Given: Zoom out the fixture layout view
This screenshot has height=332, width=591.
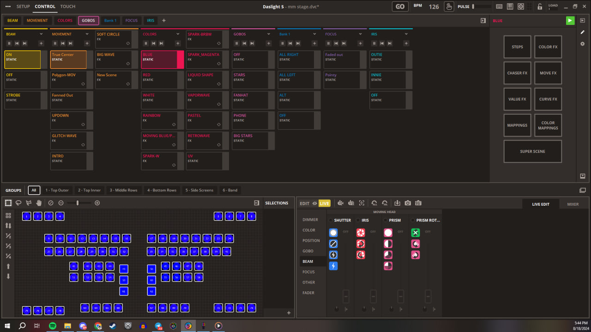Looking at the screenshot, I should [x=61, y=203].
